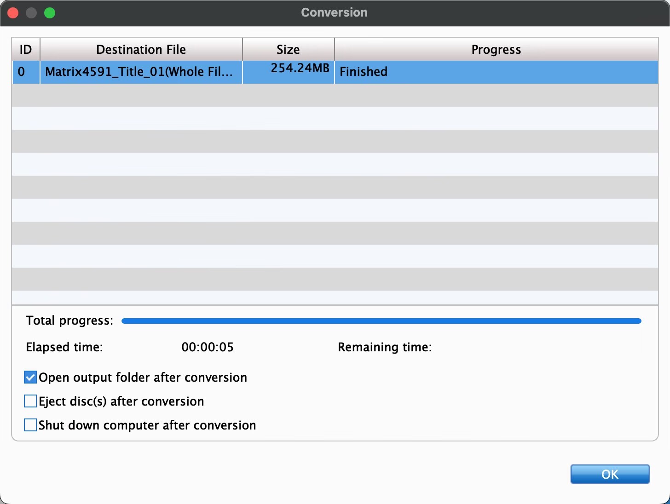This screenshot has height=504, width=670.
Task: Click the 254.24MB size cell
Action: pyautogui.click(x=300, y=69)
